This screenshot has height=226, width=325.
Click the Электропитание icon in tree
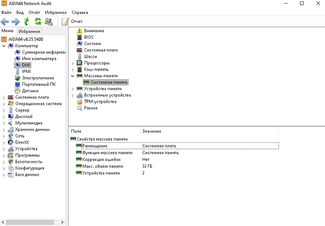[x=18, y=78]
